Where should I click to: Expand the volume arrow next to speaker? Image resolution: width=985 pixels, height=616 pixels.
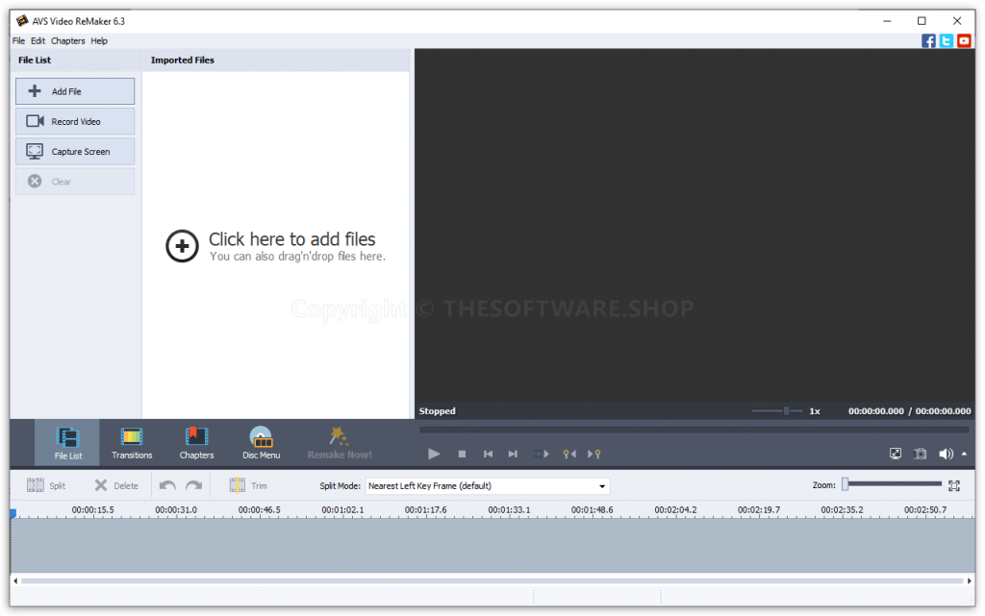click(x=964, y=454)
